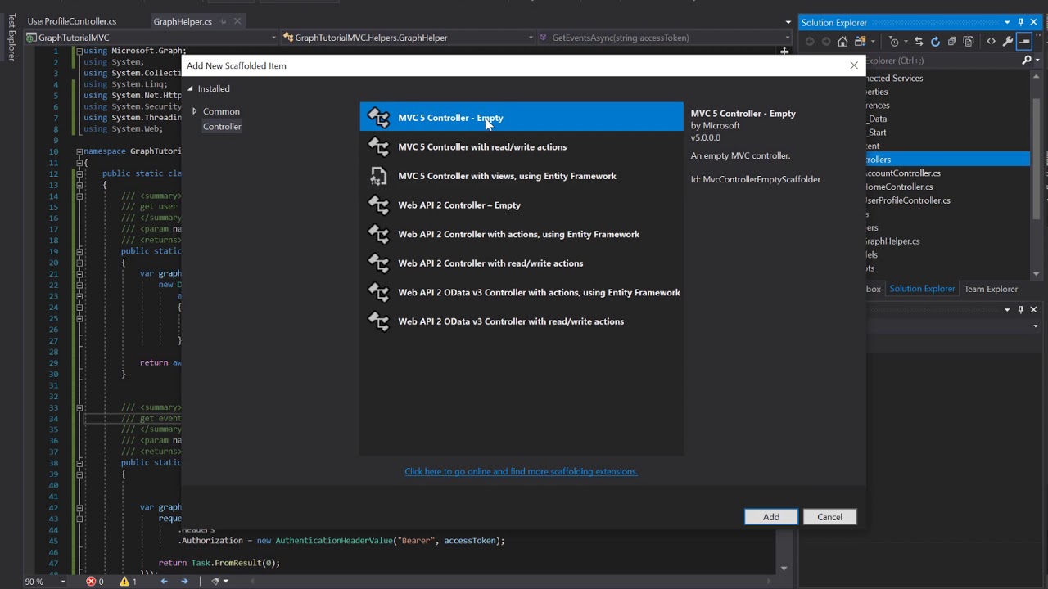Open HomeController.cs in Solution Explorer
The image size is (1048, 589).
899,187
